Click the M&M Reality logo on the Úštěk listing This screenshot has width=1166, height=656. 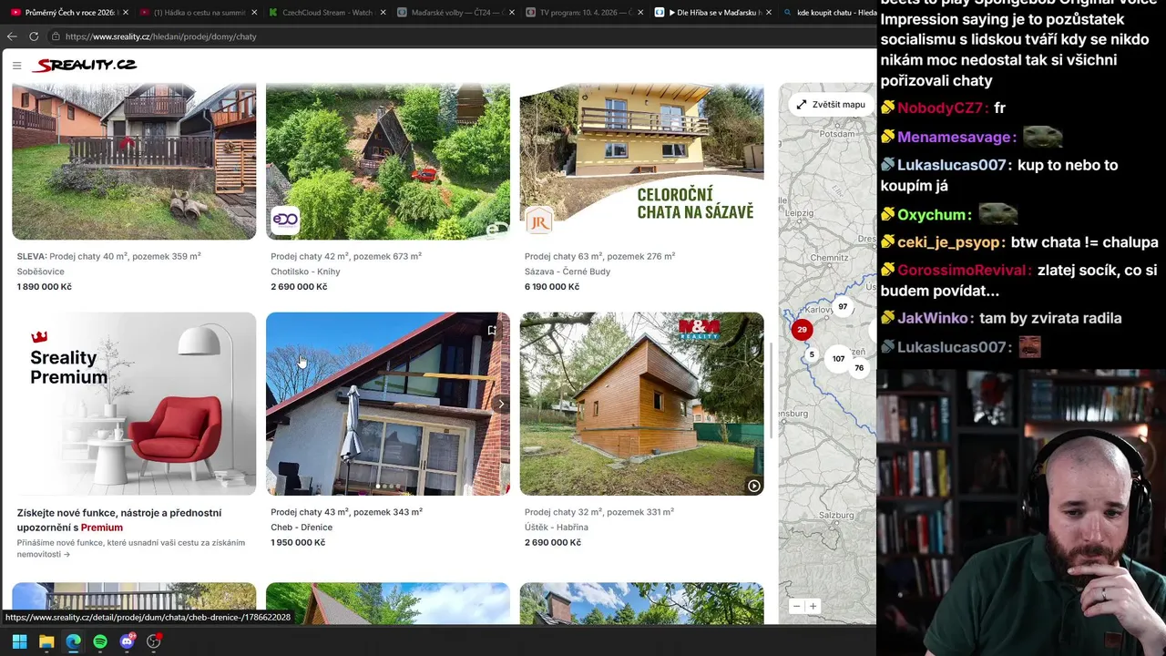(x=699, y=330)
